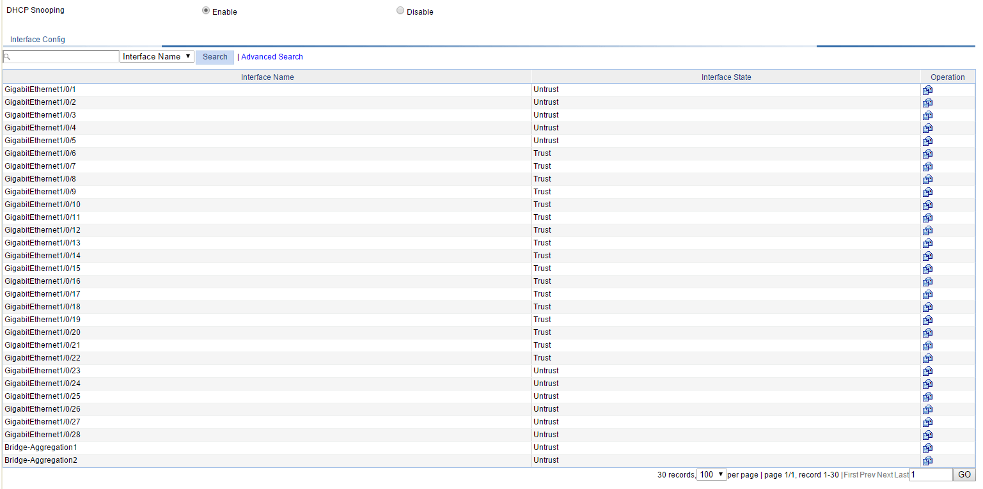Select the DHCP Snooping Disable radio button

tap(400, 11)
